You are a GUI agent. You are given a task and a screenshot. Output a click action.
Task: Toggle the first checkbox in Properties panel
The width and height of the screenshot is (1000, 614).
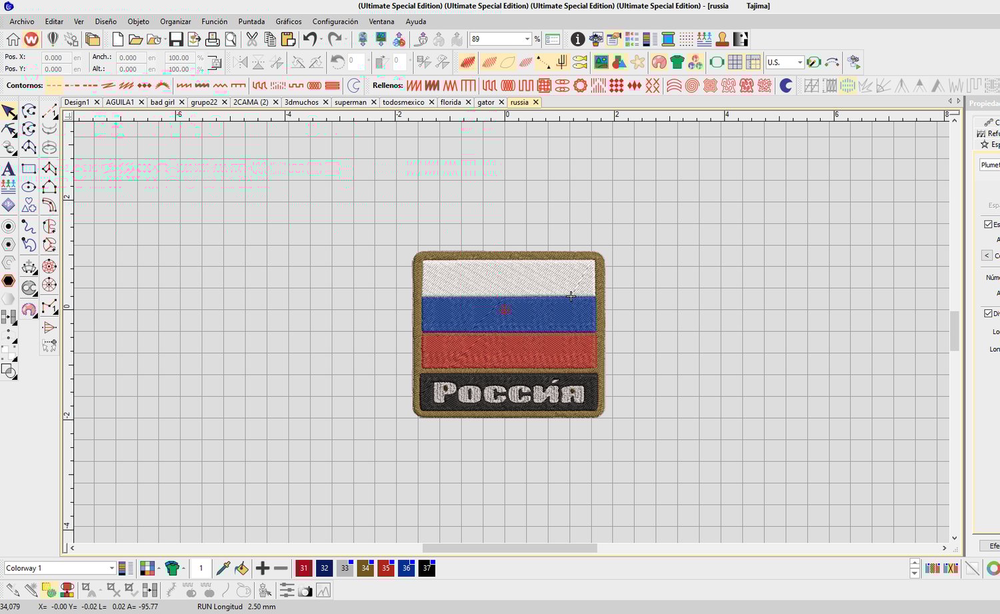[989, 224]
